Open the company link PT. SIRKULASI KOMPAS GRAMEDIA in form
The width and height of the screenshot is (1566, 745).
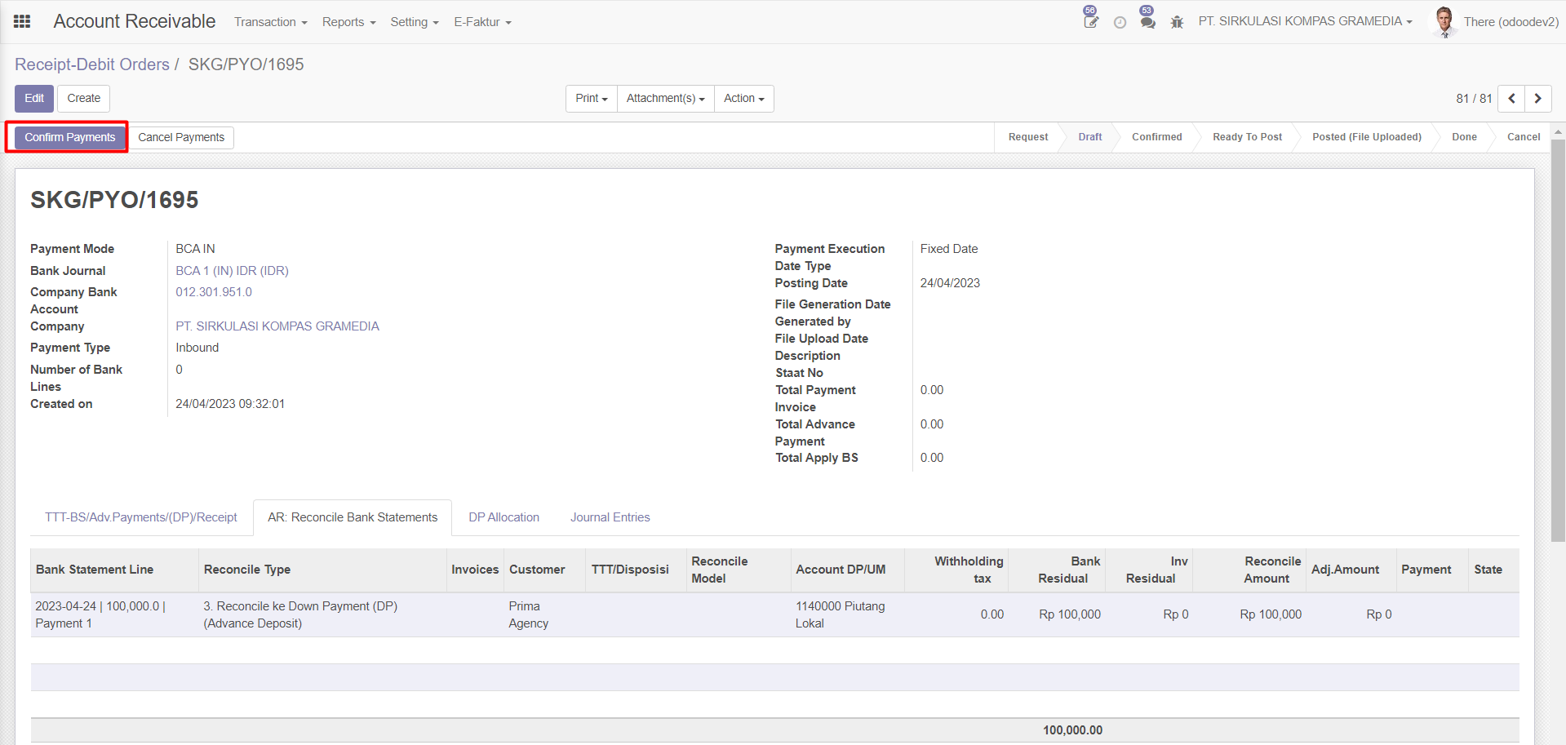277,326
